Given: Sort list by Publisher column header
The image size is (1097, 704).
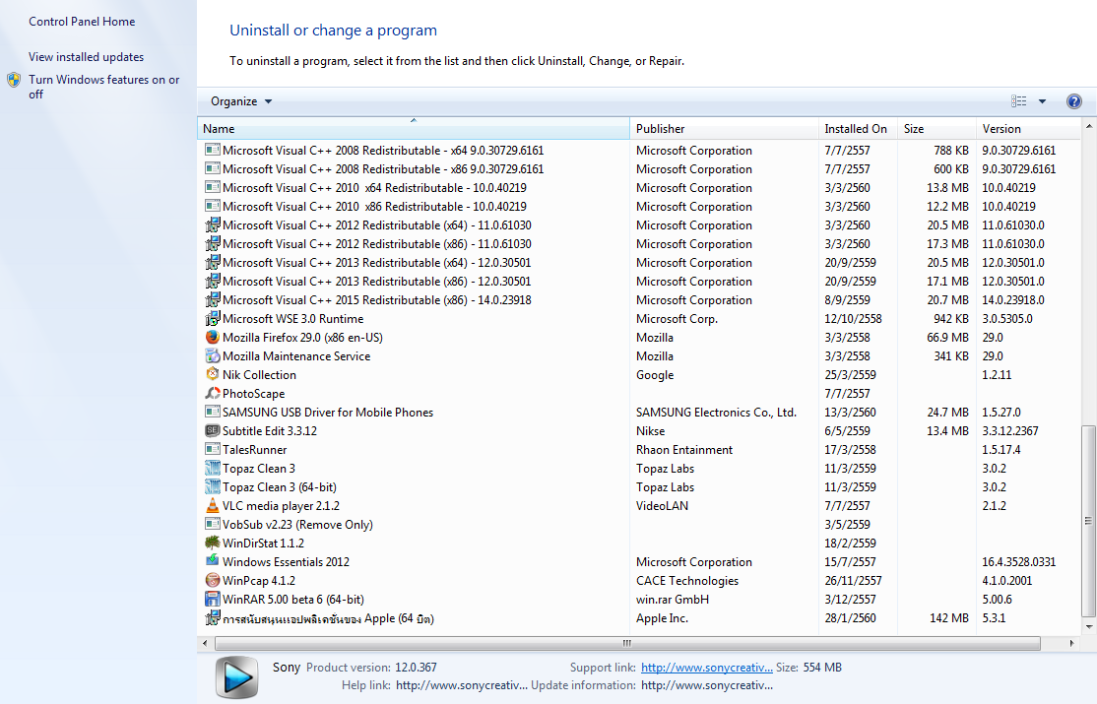Looking at the screenshot, I should coord(724,129).
